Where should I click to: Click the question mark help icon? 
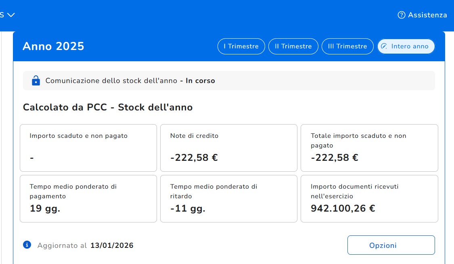pyautogui.click(x=401, y=15)
